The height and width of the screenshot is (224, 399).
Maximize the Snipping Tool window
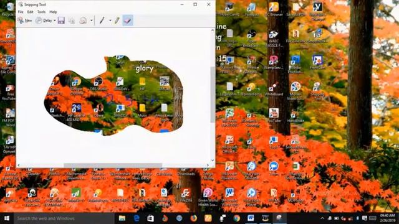pyautogui.click(x=195, y=4)
